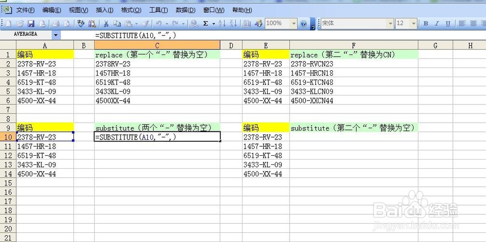Sort ascending A to Z
This screenshot has width=486, height=242.
tap(222, 23)
